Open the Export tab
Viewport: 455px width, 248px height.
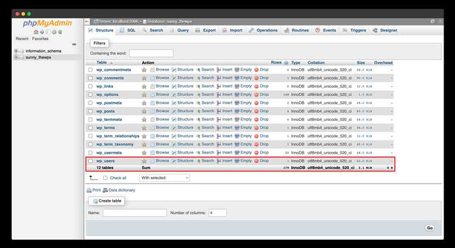click(x=206, y=30)
